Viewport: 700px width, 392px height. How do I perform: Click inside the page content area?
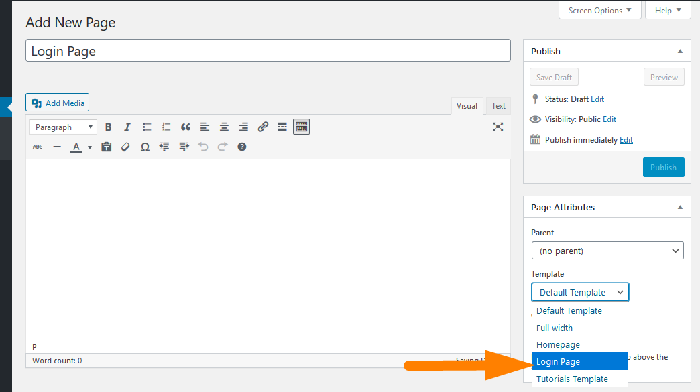[x=268, y=250]
